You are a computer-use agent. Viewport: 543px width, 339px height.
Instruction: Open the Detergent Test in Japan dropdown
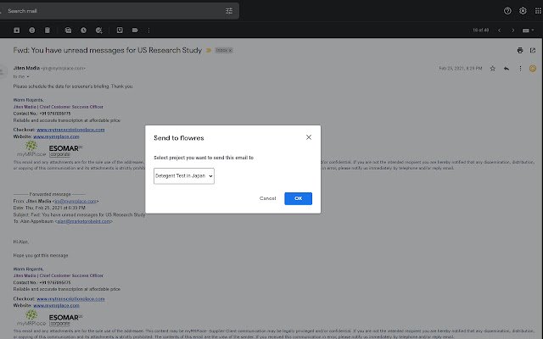(x=184, y=176)
